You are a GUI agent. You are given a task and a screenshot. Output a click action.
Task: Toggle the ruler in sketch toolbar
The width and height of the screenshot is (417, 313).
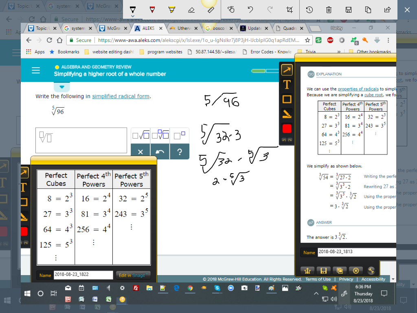point(211,9)
